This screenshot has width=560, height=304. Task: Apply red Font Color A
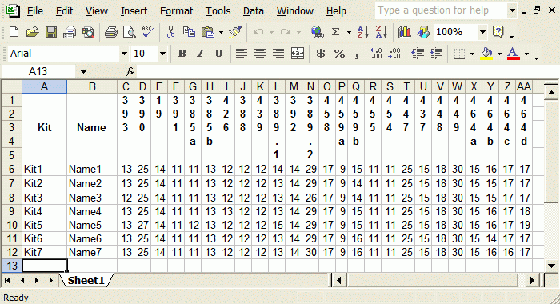click(514, 54)
